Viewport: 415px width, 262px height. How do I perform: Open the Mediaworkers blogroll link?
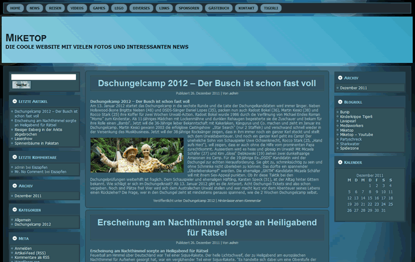[352, 126]
